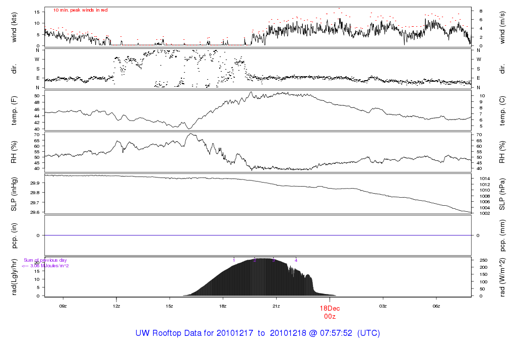Select the 'SLP (inHg)' axis label

pyautogui.click(x=15, y=194)
